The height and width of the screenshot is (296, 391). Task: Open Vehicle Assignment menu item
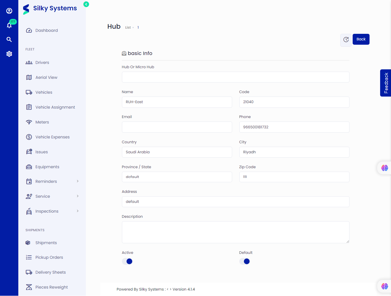click(x=55, y=107)
